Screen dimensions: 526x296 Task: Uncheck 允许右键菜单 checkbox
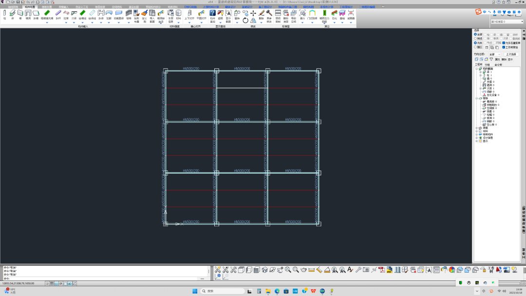[x=504, y=43]
